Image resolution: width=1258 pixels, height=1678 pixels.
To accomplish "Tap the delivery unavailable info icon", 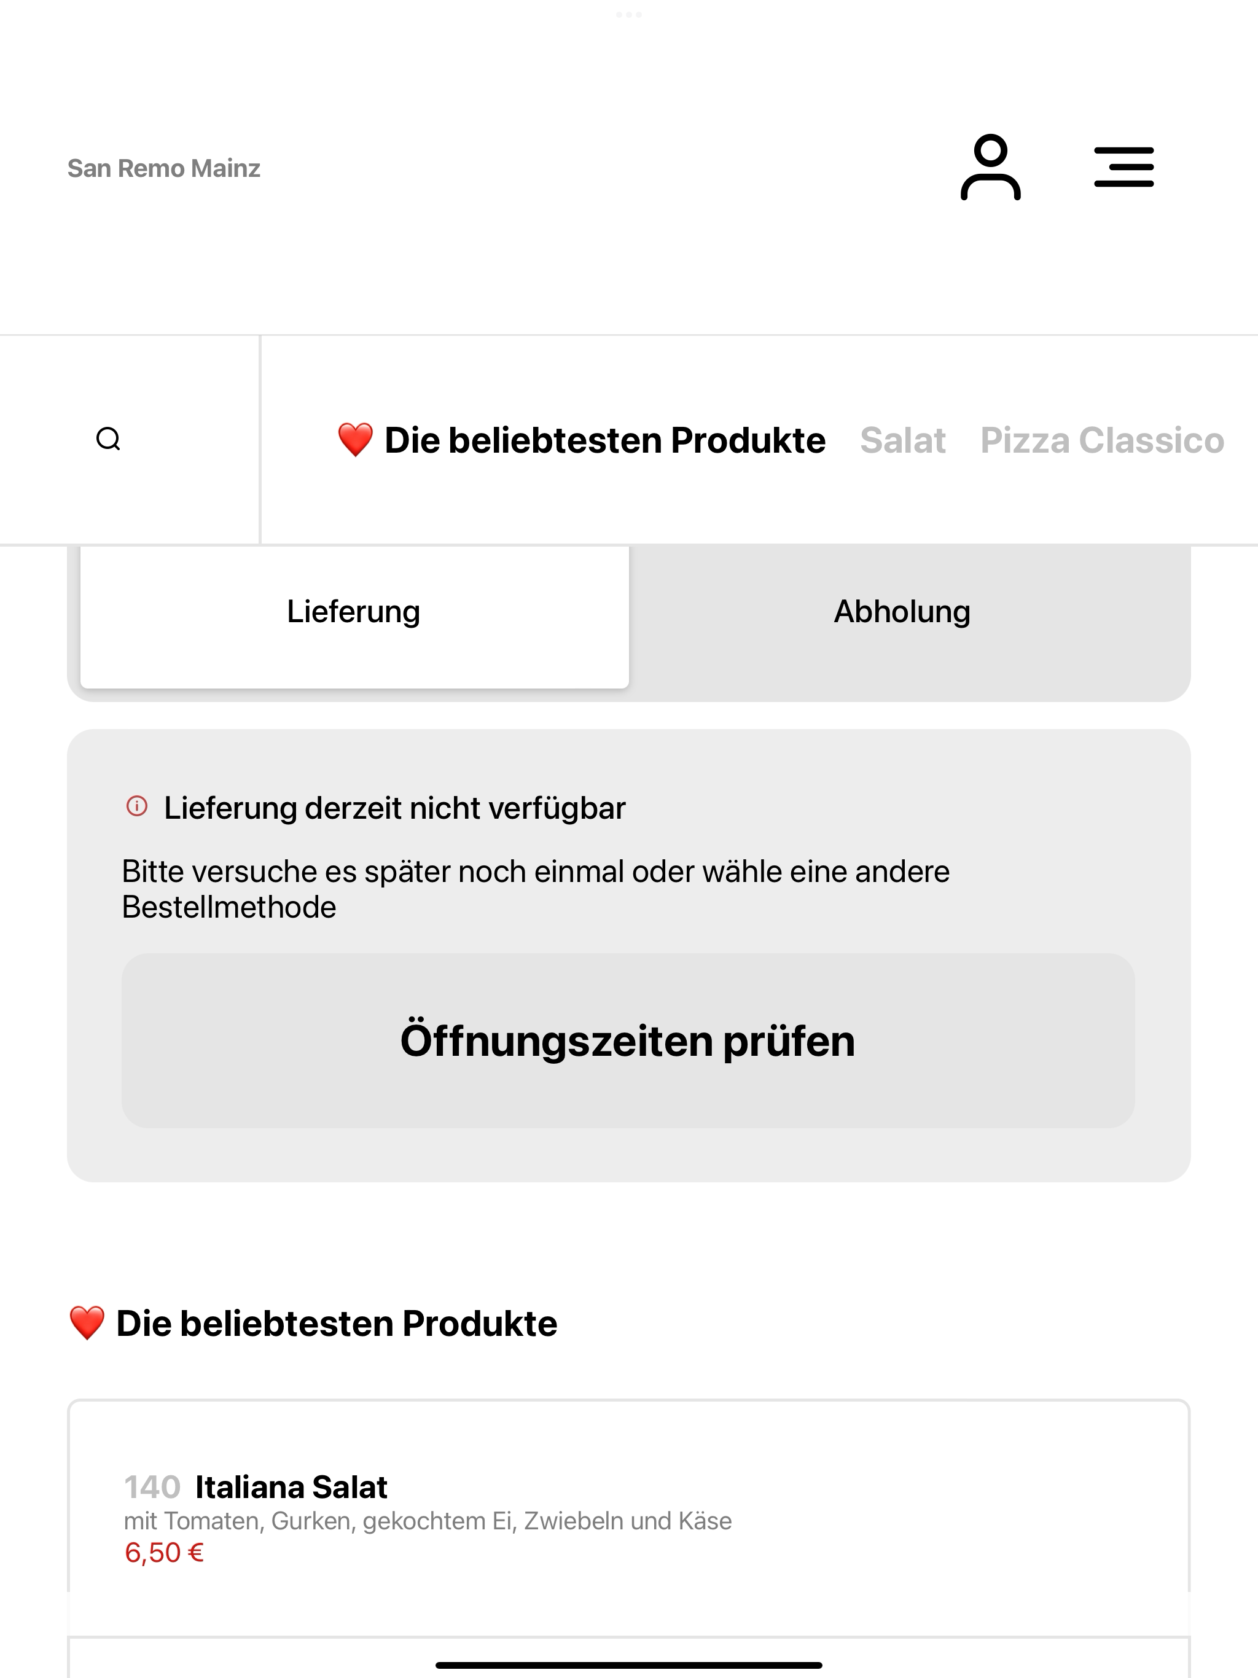I will coord(136,806).
